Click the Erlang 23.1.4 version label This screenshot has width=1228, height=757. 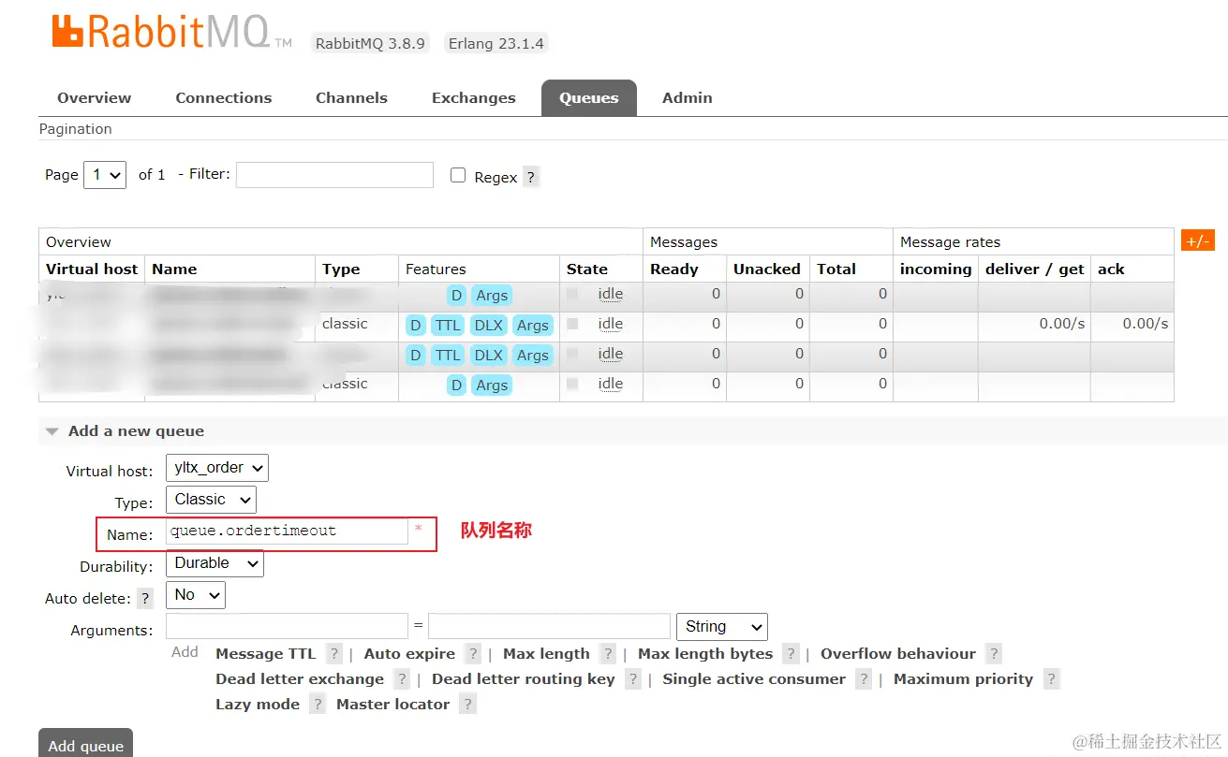click(496, 43)
